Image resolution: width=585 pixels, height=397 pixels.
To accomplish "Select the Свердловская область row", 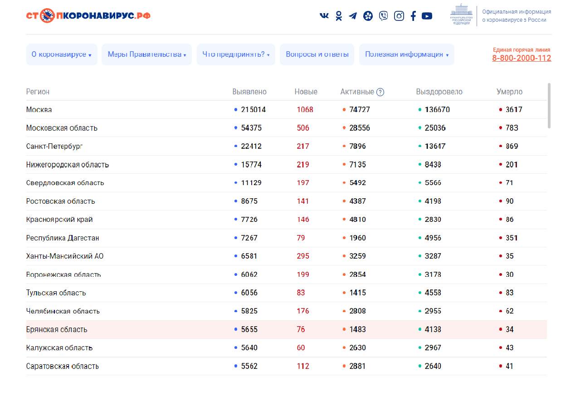I will [x=287, y=183].
